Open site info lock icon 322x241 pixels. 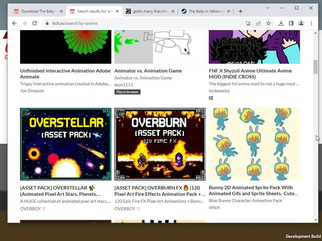(x=47, y=23)
